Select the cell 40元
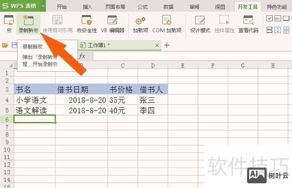Screen dimensions: 292x188 123,110
